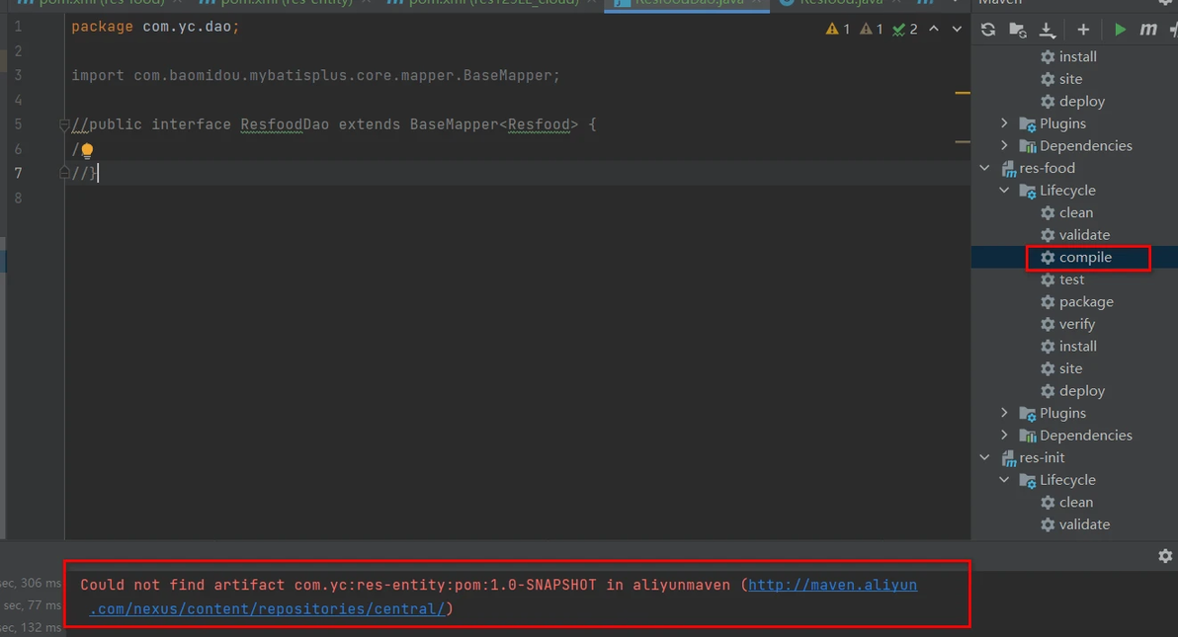Add a Maven project with plus icon
The height and width of the screenshot is (637, 1178).
point(1082,30)
